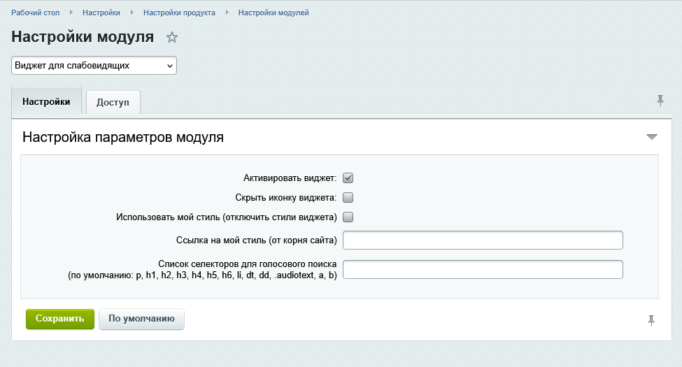Go to Рабочий стол breadcrumb link
The width and height of the screenshot is (682, 367).
coord(35,13)
